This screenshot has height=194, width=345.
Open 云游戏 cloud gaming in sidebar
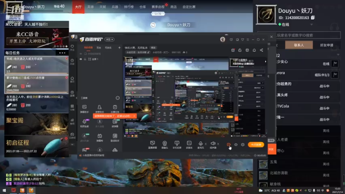coord(72,135)
